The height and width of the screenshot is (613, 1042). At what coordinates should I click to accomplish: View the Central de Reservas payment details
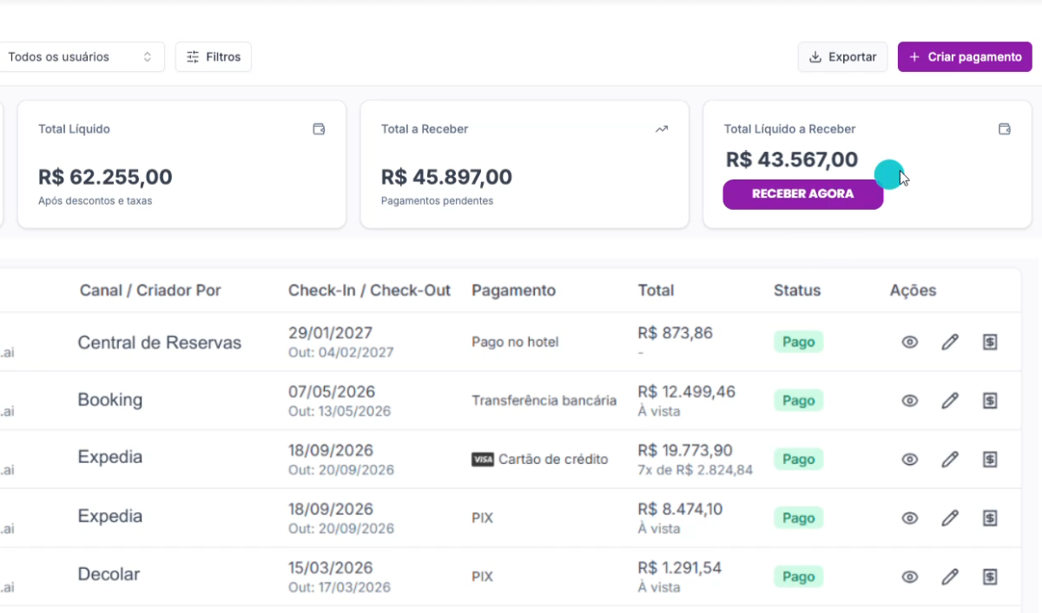tap(909, 342)
